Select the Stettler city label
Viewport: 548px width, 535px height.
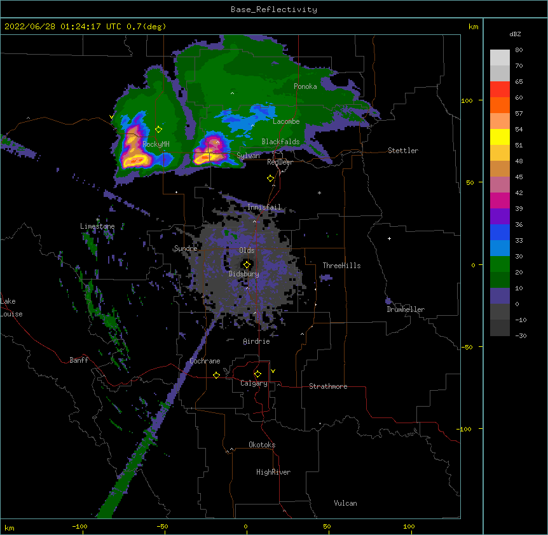pos(403,151)
